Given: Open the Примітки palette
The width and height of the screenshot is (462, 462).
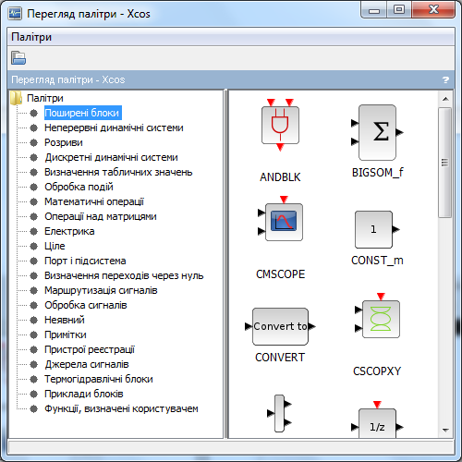Looking at the screenshot, I should pos(66,334).
